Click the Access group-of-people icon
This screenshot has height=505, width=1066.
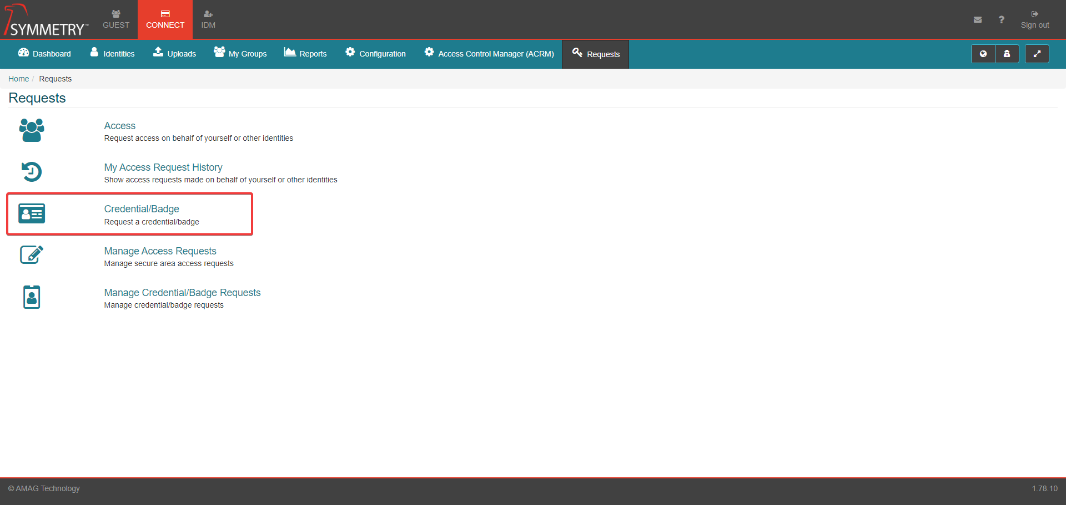(x=32, y=130)
